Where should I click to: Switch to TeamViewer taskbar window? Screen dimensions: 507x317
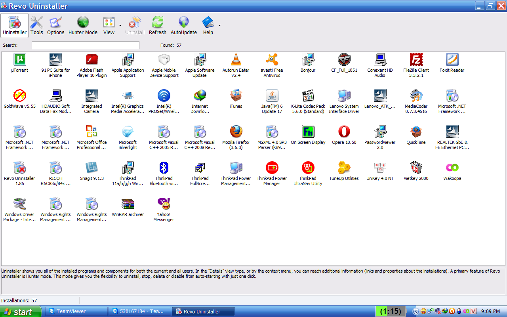76,311
